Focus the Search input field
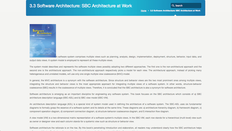The height and width of the screenshot is (131, 232). pyautogui.click(x=186, y=5)
